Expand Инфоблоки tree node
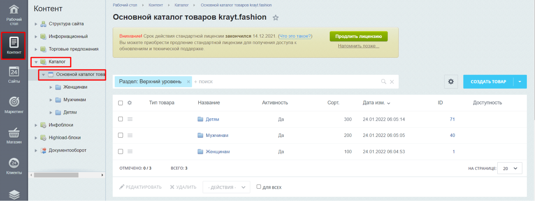Image resolution: width=535 pixels, height=201 pixels. (36, 125)
